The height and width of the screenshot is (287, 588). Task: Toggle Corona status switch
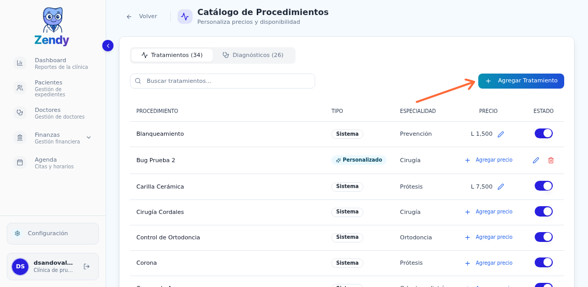[544, 263]
